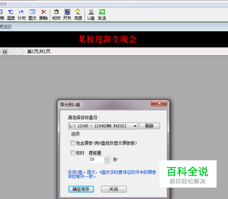Click the advance seconds input field
This screenshot has width=228, height=199.
97,159
